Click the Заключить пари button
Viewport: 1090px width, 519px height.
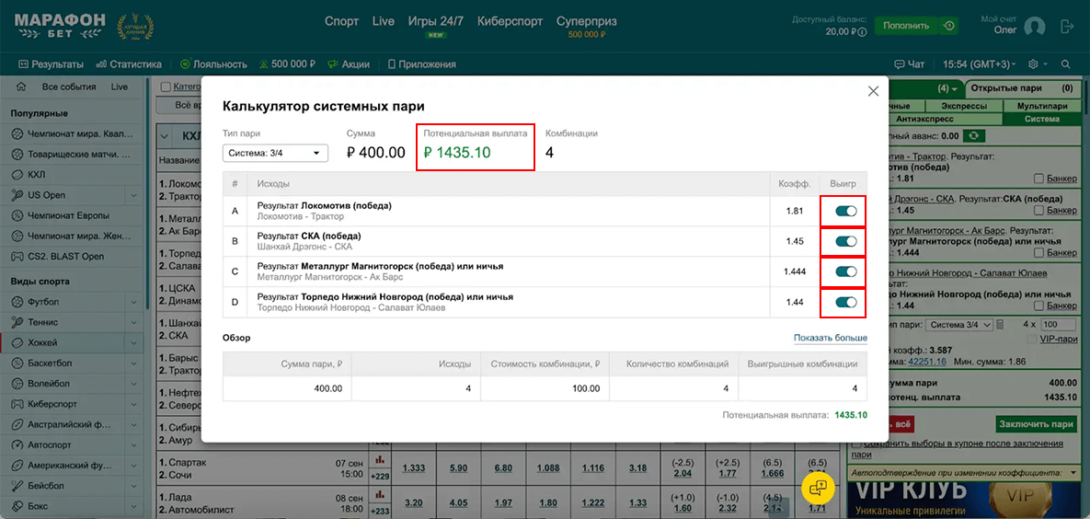(x=1035, y=423)
